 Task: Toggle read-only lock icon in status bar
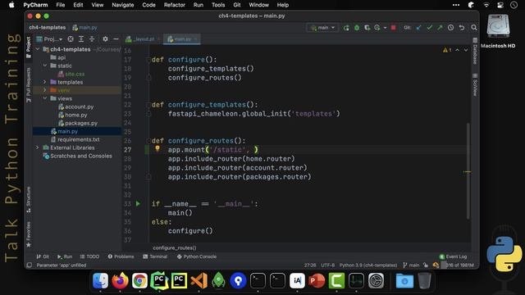coord(426,265)
